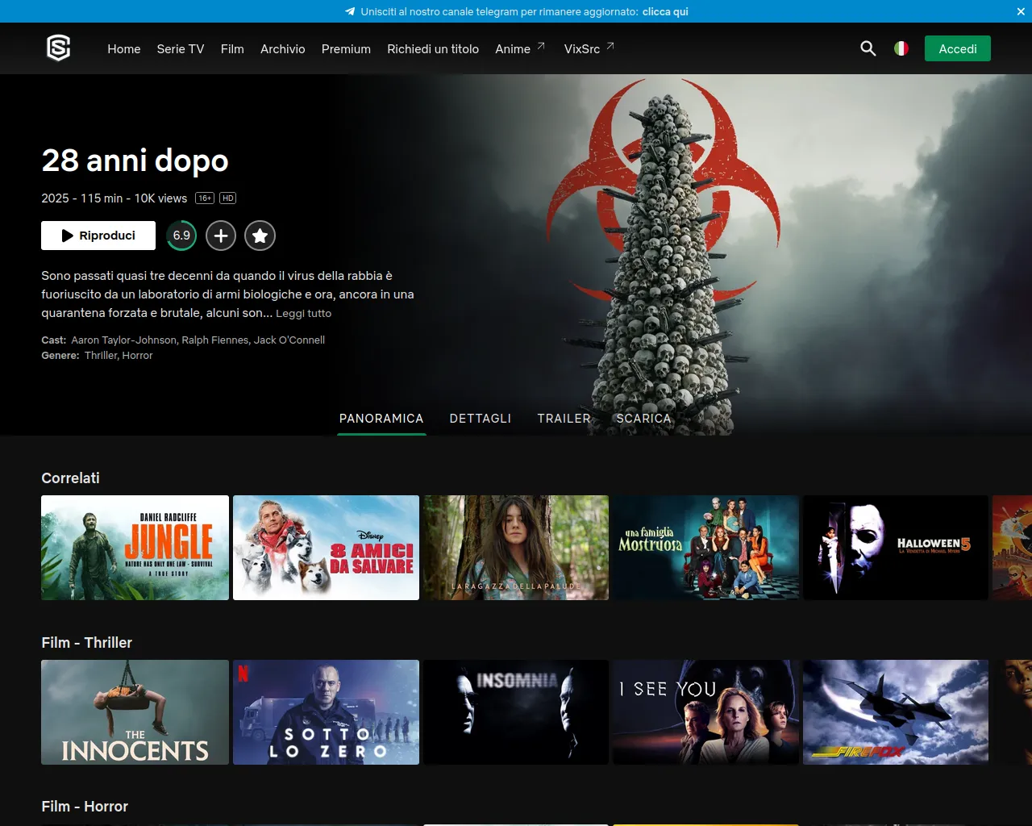This screenshot has width=1032, height=826.
Task: Add title to list with plus icon
Action: pos(221,236)
